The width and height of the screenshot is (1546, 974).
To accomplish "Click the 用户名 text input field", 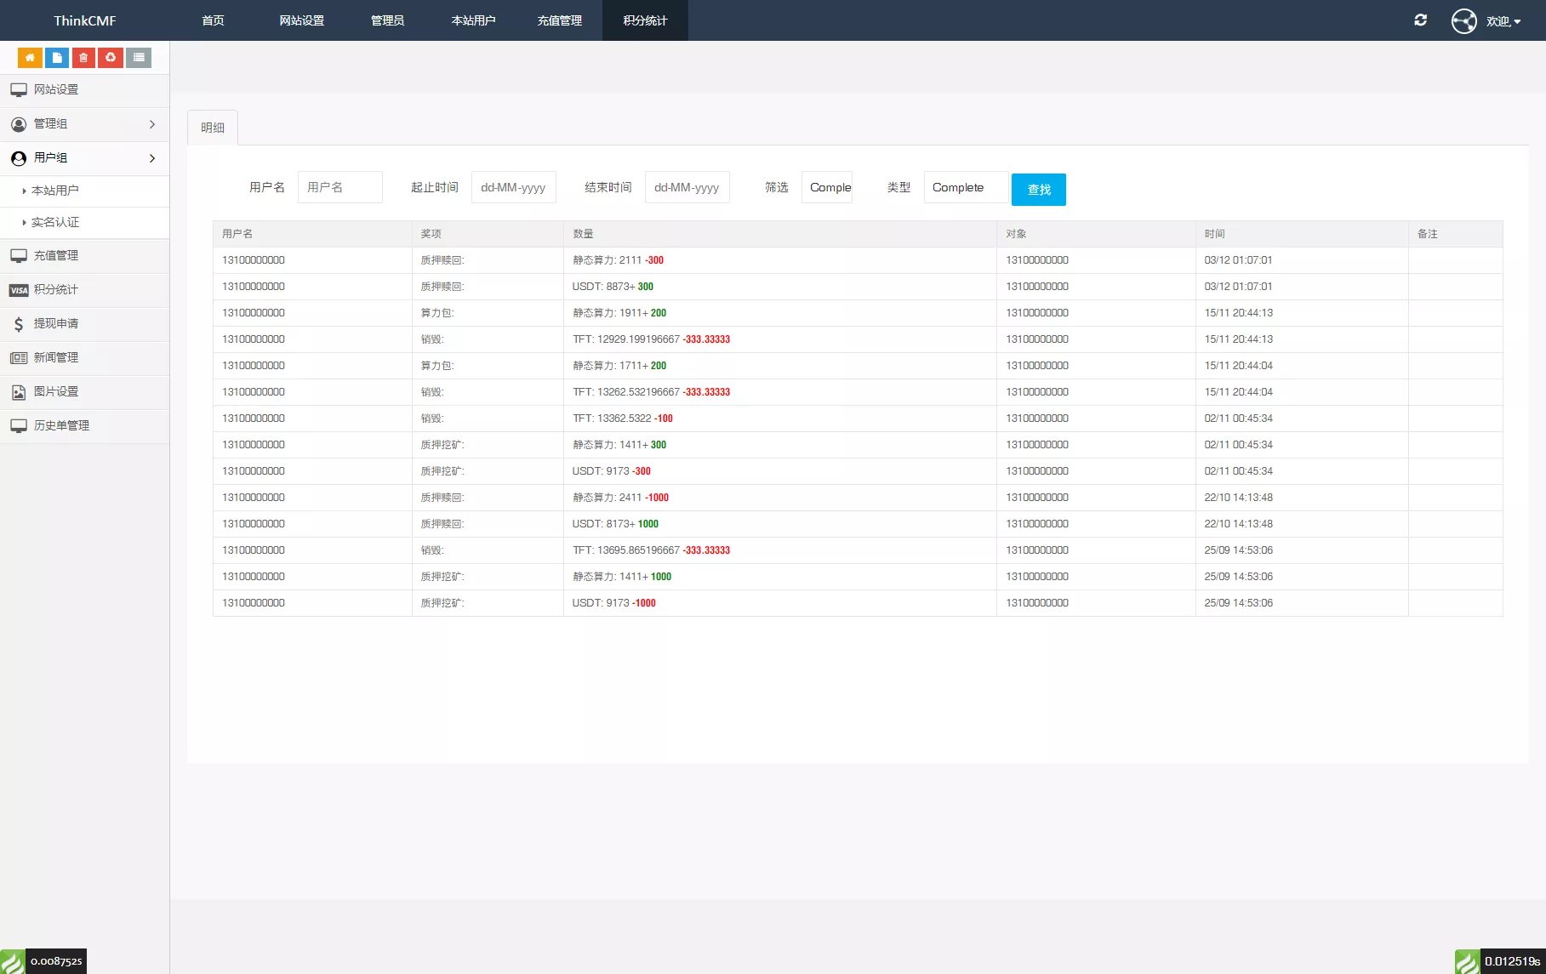I will [x=340, y=188].
